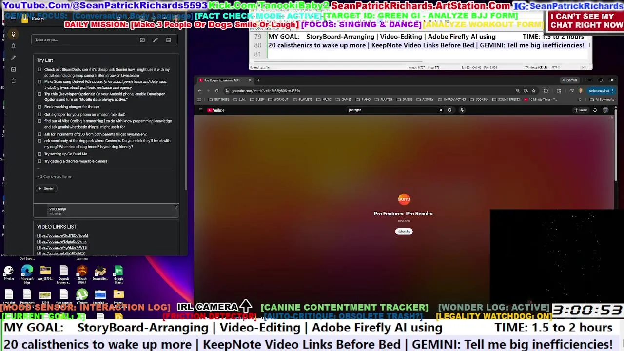Go back in the browser
This screenshot has height=351, width=624.
coord(199,91)
